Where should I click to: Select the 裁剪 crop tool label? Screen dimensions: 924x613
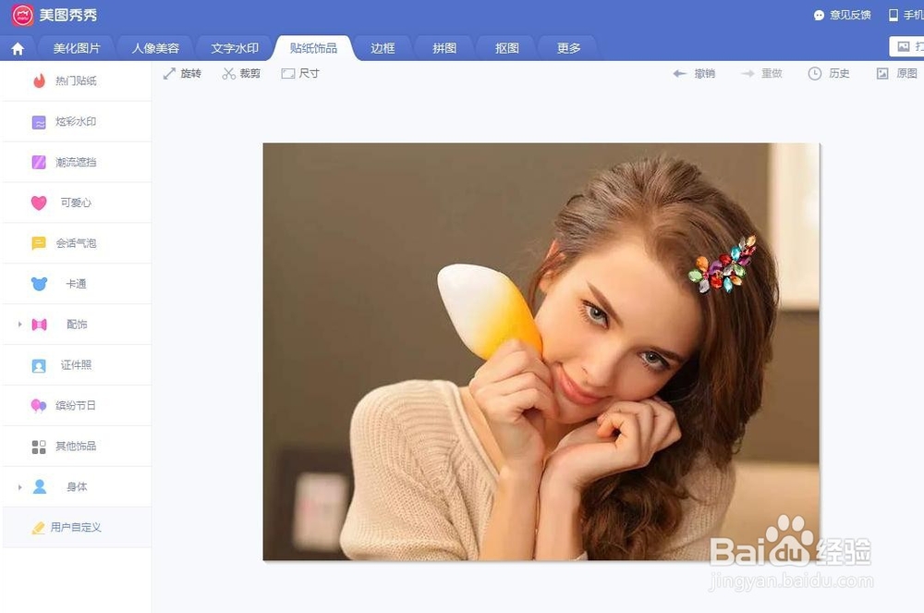pos(249,74)
